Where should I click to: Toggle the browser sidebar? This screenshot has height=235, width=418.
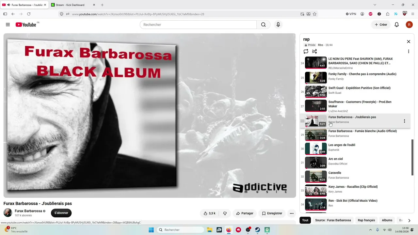coord(5,14)
